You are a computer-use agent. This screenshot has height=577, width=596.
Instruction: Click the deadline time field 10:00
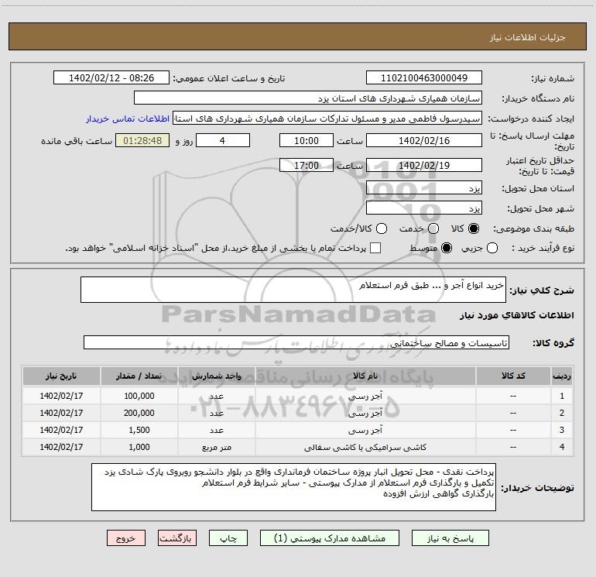tap(307, 140)
